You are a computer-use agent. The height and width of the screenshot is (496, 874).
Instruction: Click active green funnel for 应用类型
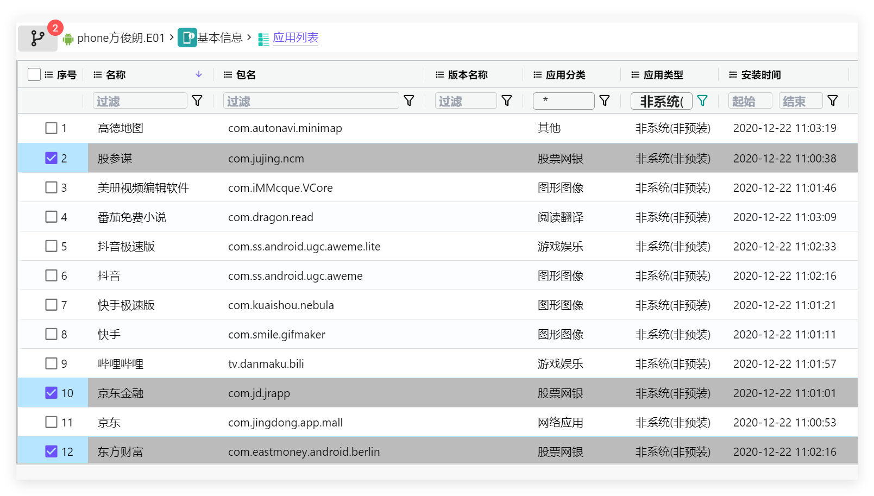tap(702, 101)
